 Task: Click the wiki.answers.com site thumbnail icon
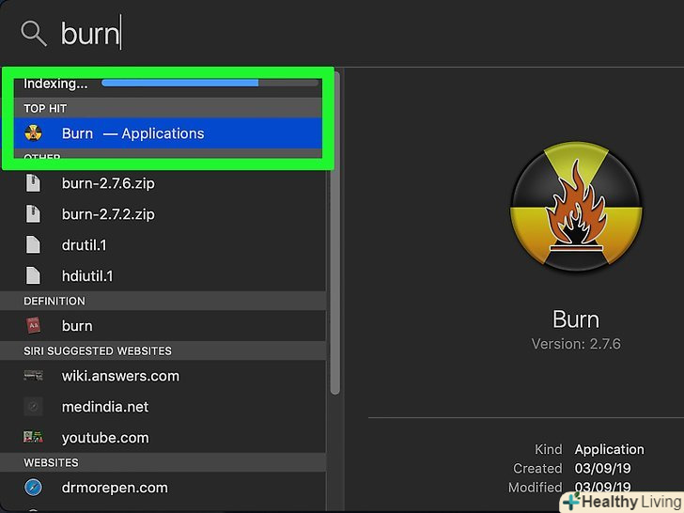pyautogui.click(x=33, y=376)
